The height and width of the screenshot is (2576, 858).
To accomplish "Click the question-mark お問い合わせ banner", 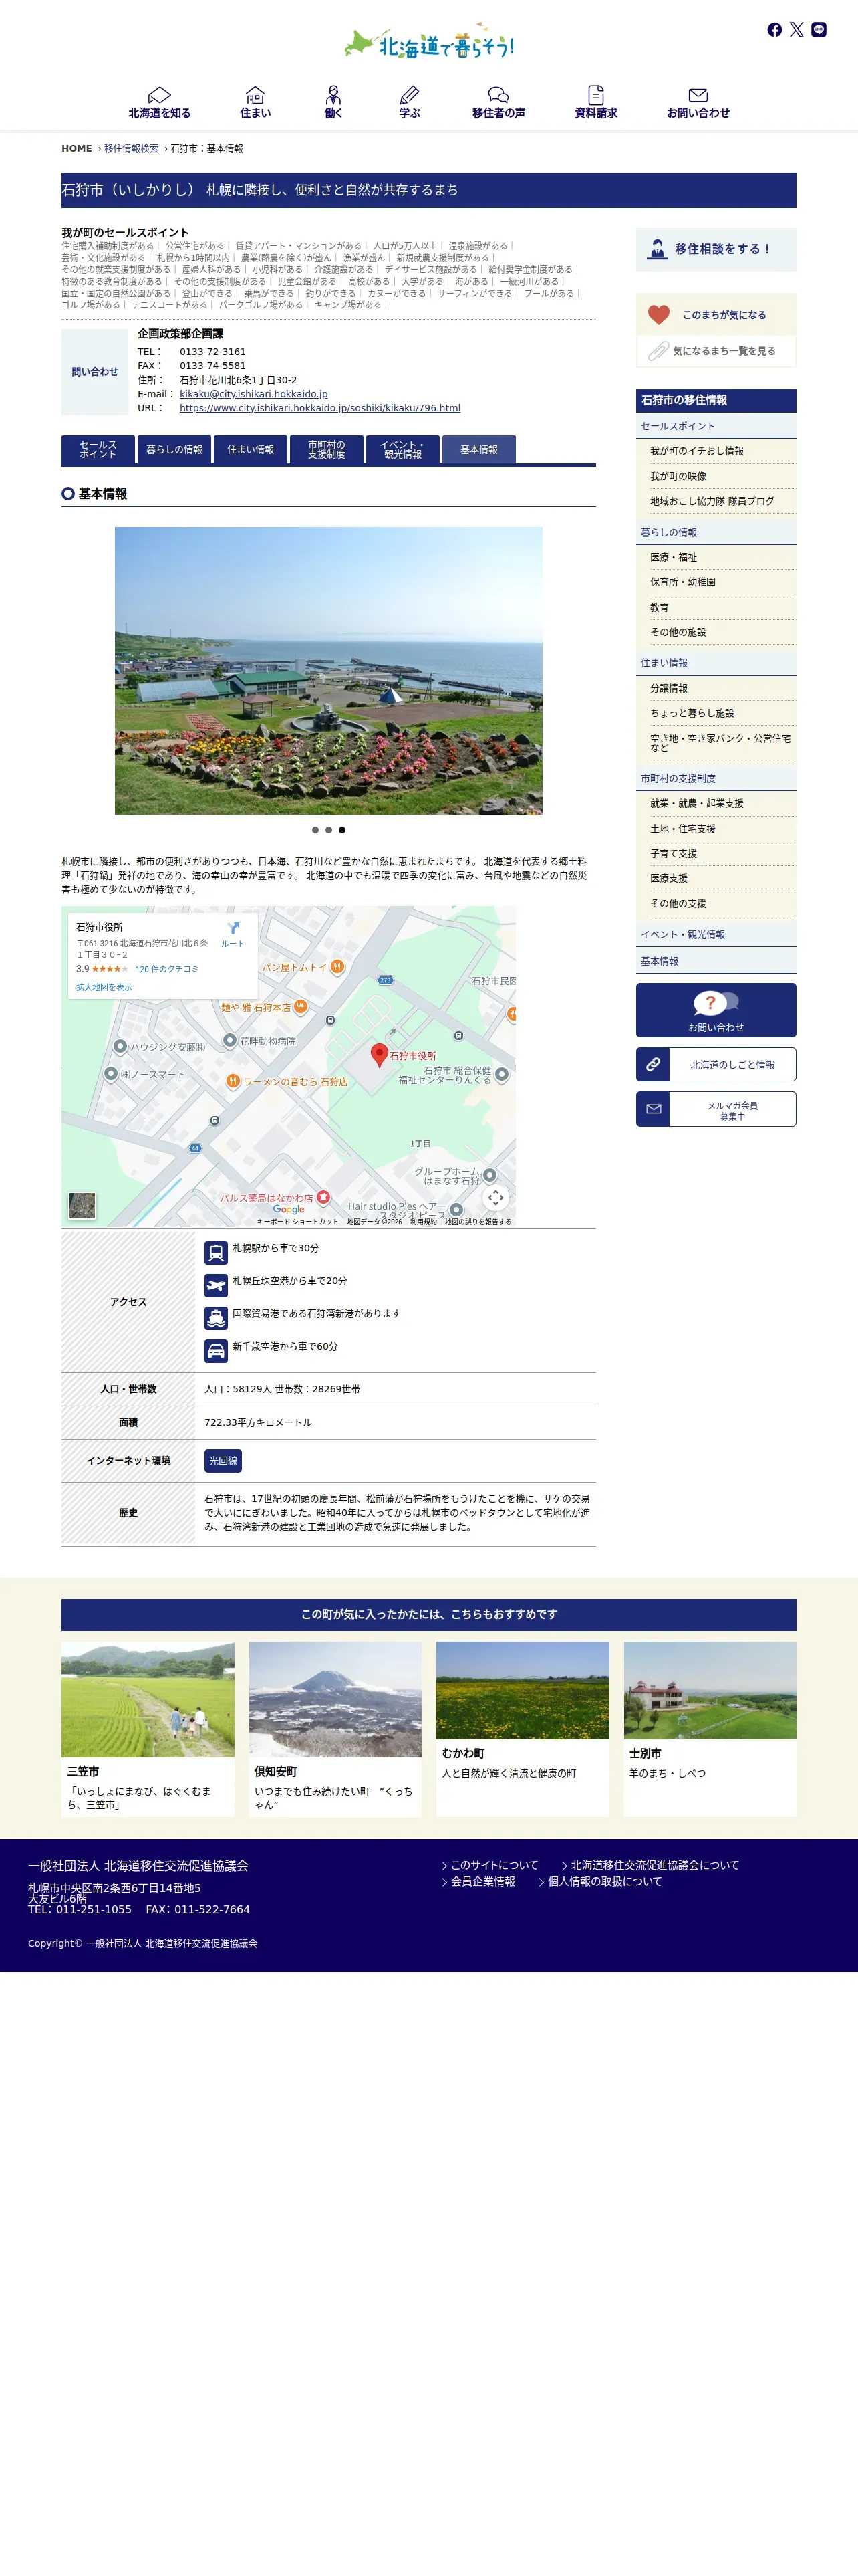I will (x=716, y=1010).
